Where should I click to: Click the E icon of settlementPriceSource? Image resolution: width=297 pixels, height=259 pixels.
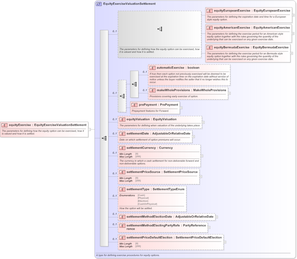[x=122, y=172]
